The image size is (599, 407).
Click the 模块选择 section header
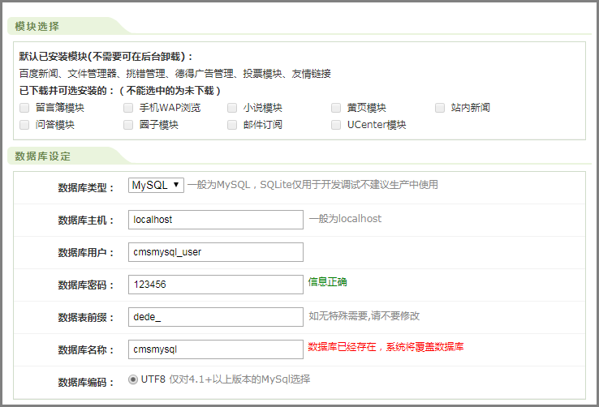click(x=37, y=26)
